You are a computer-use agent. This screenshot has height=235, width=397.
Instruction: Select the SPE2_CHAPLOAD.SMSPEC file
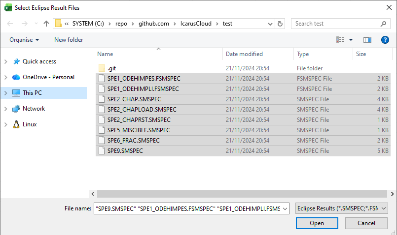(x=243, y=110)
